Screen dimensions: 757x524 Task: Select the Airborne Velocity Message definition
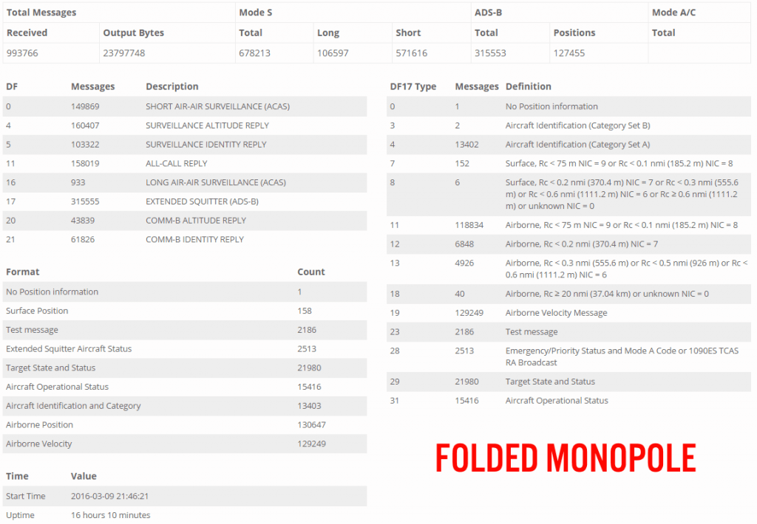556,313
